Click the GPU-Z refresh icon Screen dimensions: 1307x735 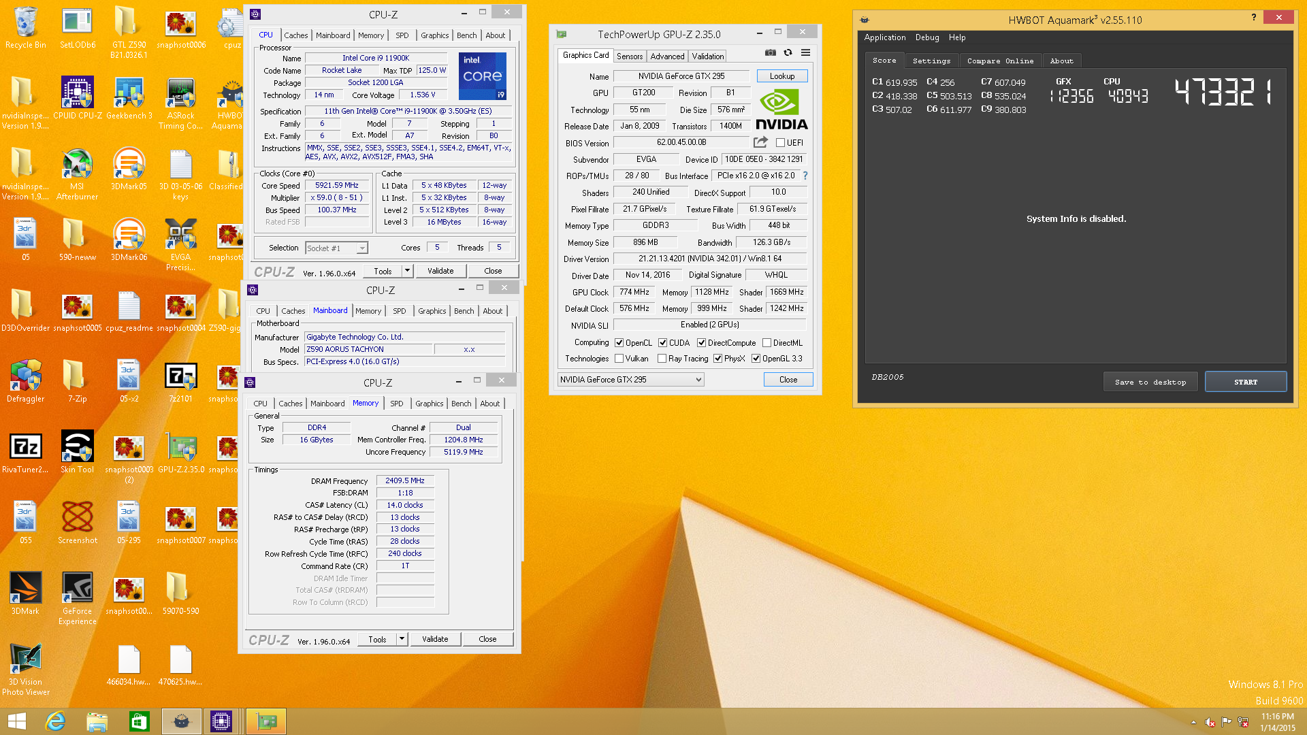coord(788,52)
